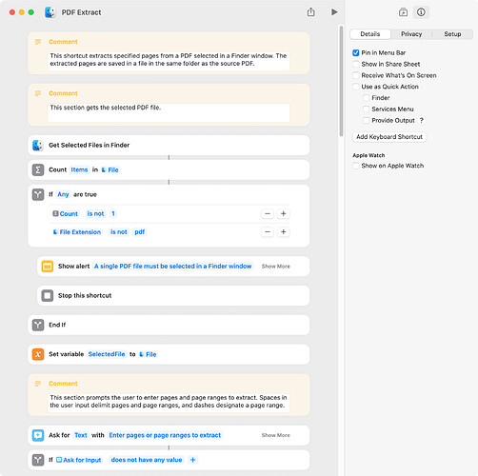This screenshot has width=478, height=476.
Task: Click Add Keyboard Shortcut button
Action: pos(389,137)
